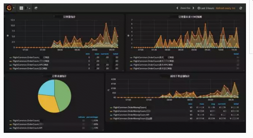Click the percentage header in pie legend
Viewport: 253px width, 138px height.
point(92,117)
